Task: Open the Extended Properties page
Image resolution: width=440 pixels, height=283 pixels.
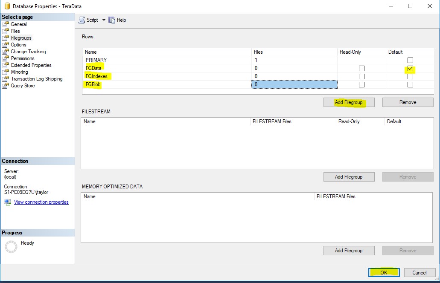Action: coord(31,65)
